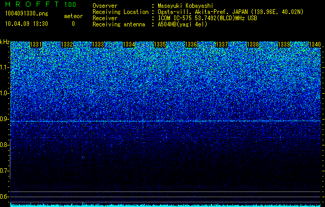Click the 1331 time marker
Screen dimensions: 325x207
coord(36,45)
